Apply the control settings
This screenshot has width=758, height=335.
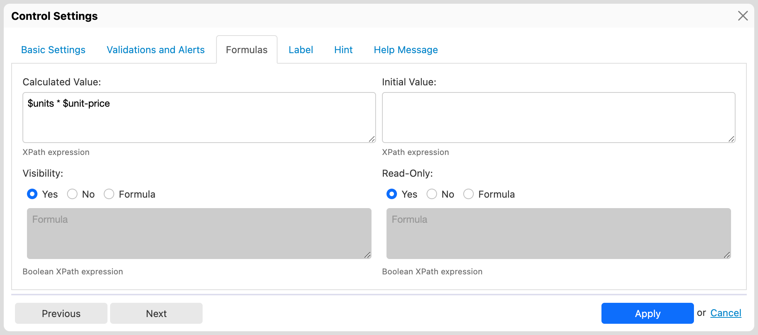pyautogui.click(x=647, y=313)
